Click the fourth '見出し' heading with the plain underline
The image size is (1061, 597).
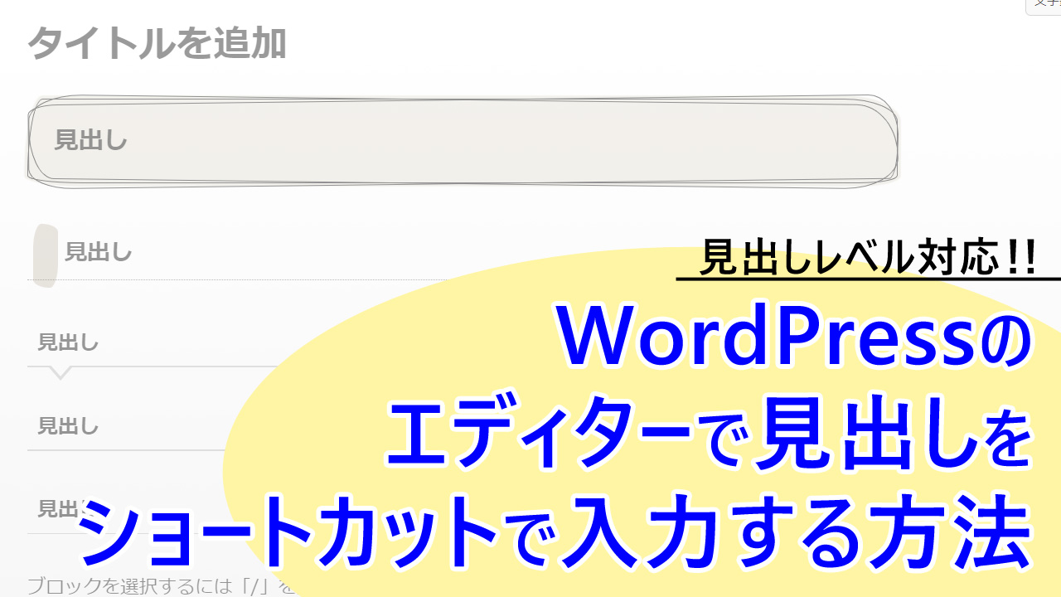click(x=69, y=427)
